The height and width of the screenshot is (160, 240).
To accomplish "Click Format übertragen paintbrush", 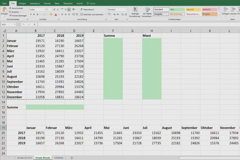I will [18, 16].
